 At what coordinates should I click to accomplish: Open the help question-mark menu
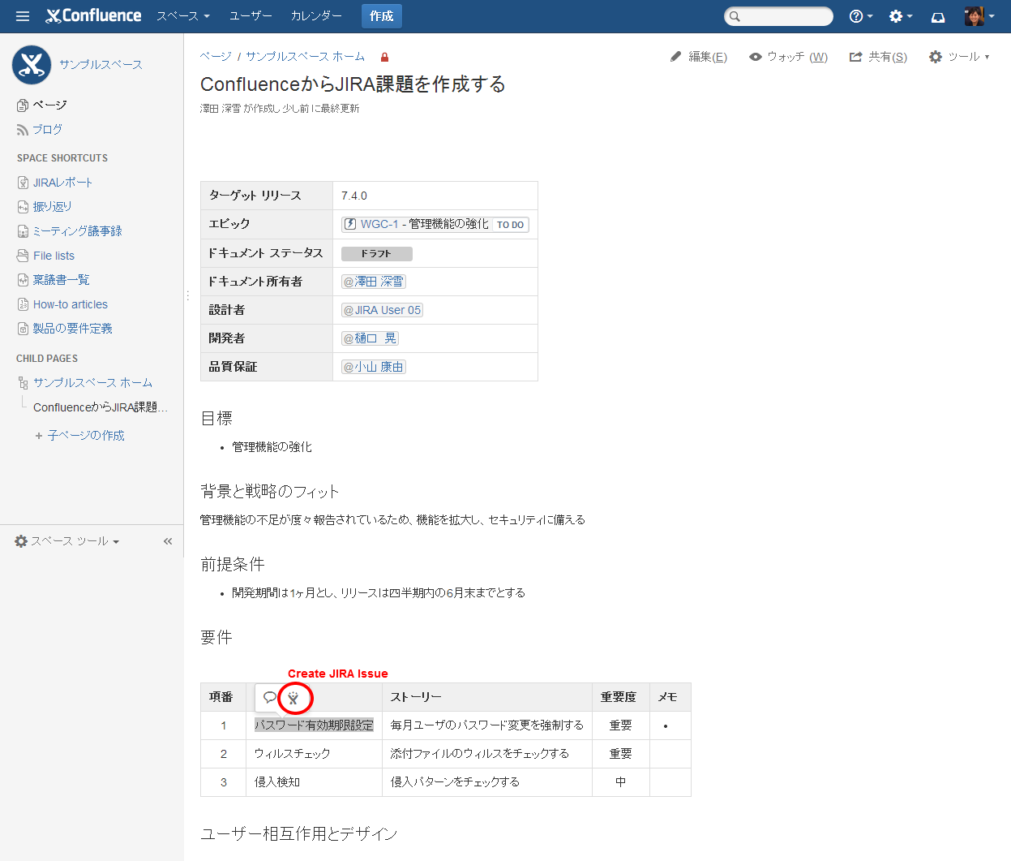[860, 16]
